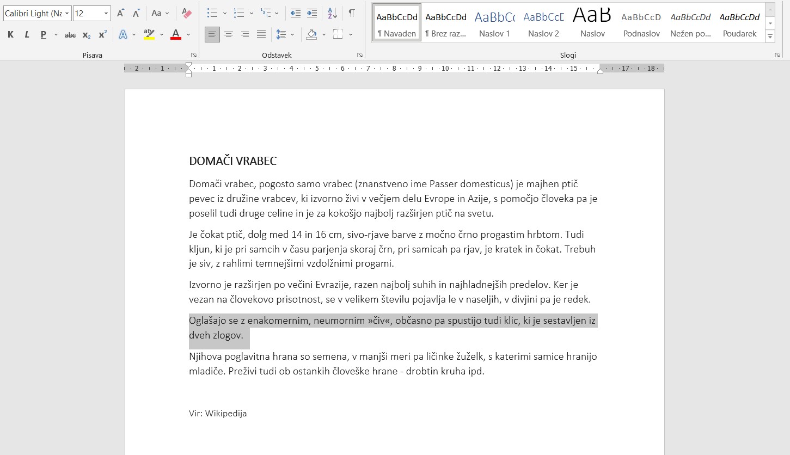Expand borders dropdown arrow
This screenshot has height=455, width=790.
tap(351, 35)
